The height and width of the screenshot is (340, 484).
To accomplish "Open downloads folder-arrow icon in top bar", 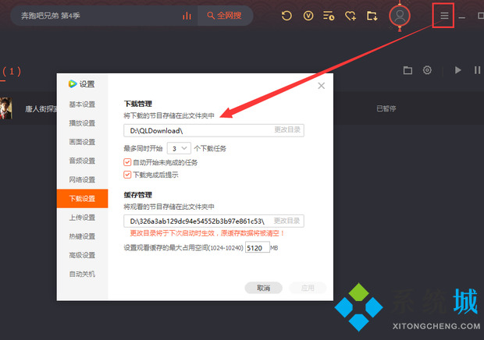I will point(372,16).
